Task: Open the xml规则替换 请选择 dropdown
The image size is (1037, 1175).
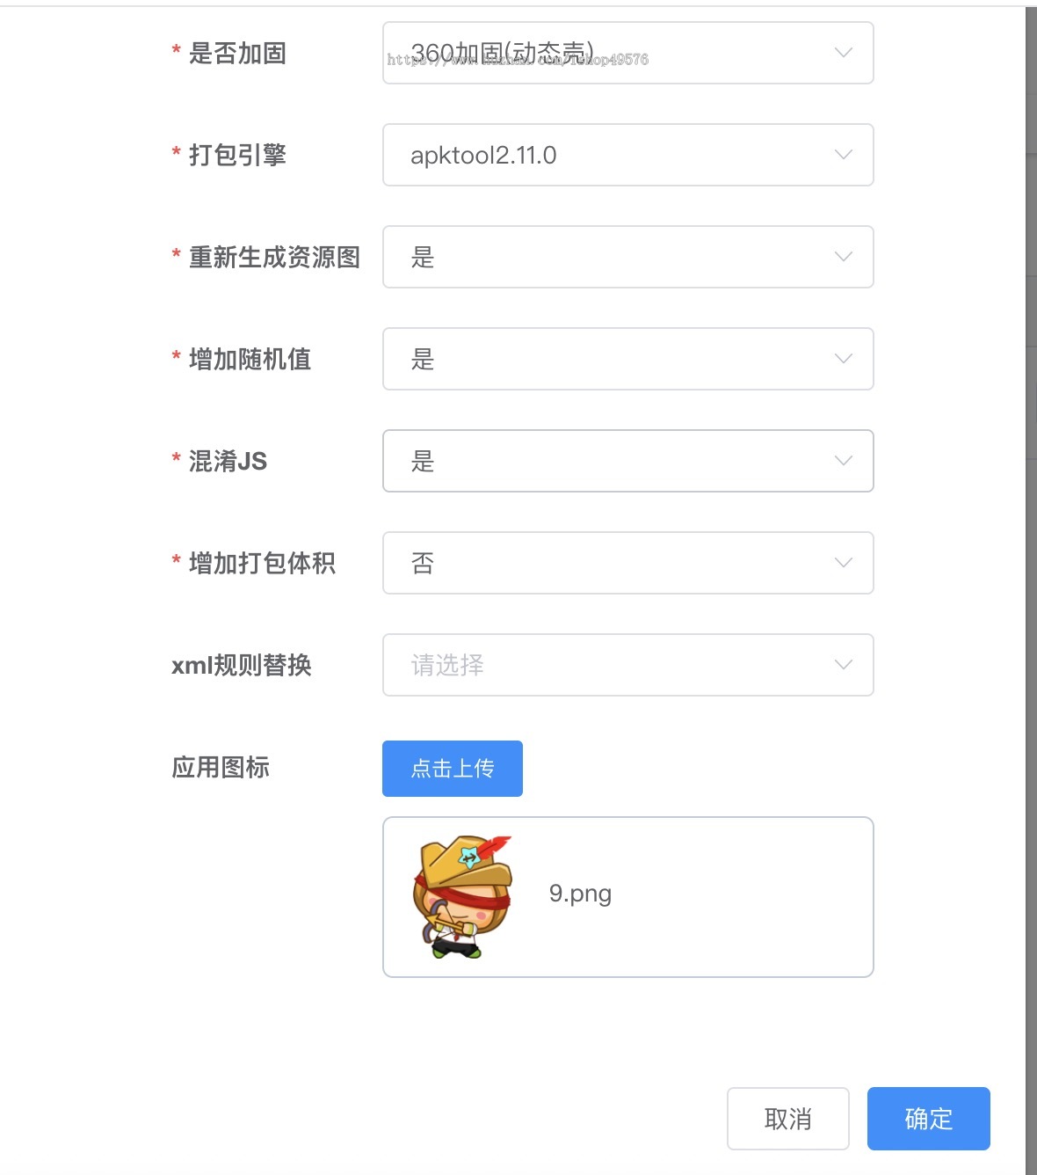Action: (627, 665)
